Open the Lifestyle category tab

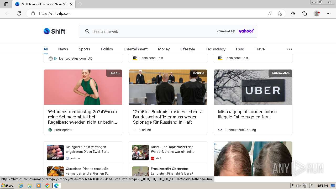pos(188,49)
